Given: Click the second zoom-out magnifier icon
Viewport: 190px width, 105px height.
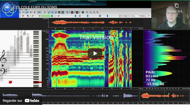Looking at the screenshot, I should tap(94, 12).
